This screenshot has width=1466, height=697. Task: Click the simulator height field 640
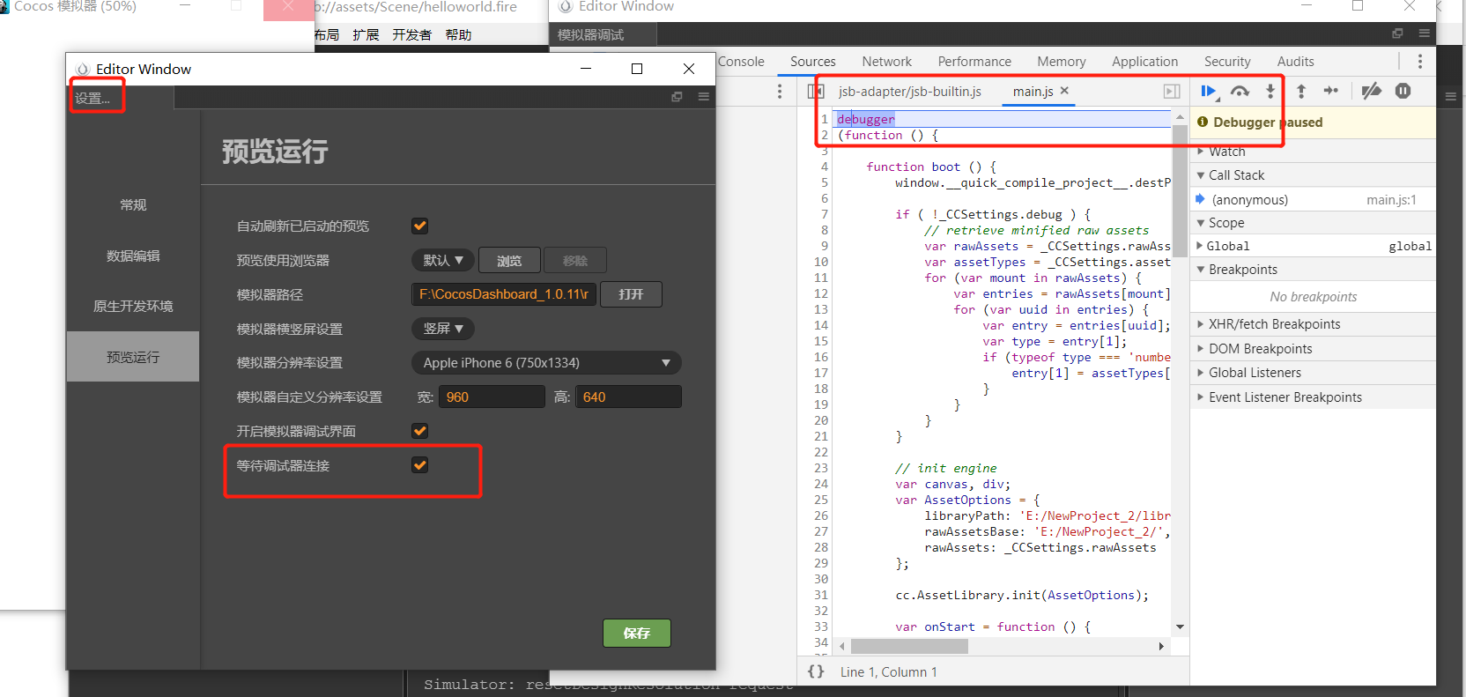click(628, 397)
